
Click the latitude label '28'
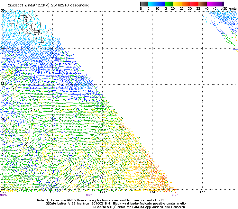[3, 47]
